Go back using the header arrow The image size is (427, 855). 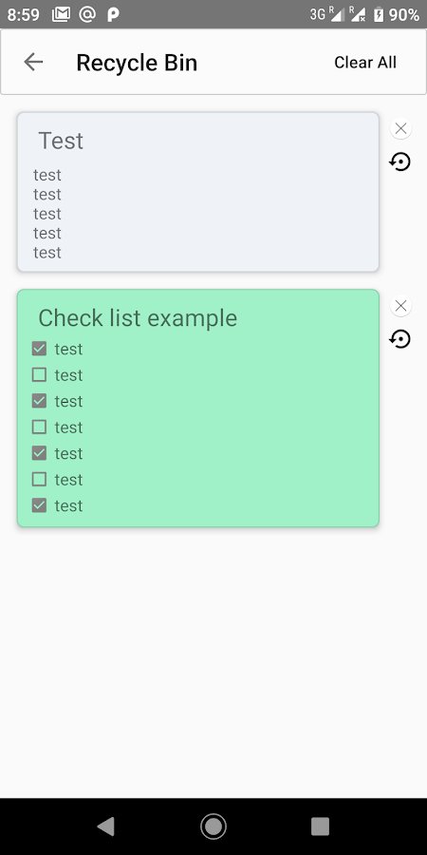pos(33,62)
